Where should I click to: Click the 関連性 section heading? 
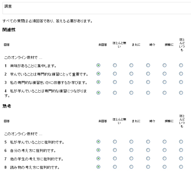(9, 30)
